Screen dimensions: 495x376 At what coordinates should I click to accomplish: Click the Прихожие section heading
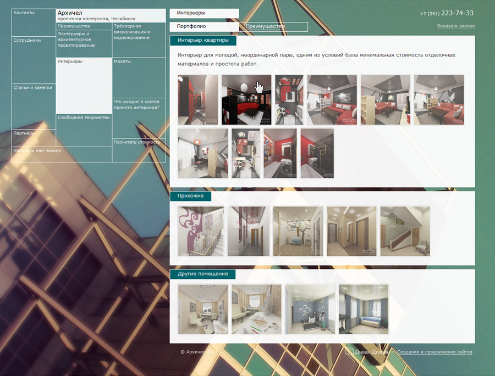pos(191,196)
